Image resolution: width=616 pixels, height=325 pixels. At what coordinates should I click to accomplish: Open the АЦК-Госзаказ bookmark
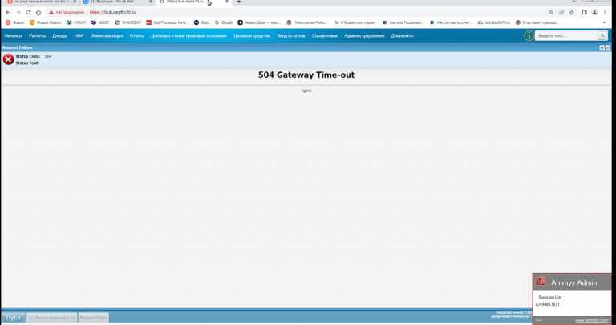pos(168,22)
